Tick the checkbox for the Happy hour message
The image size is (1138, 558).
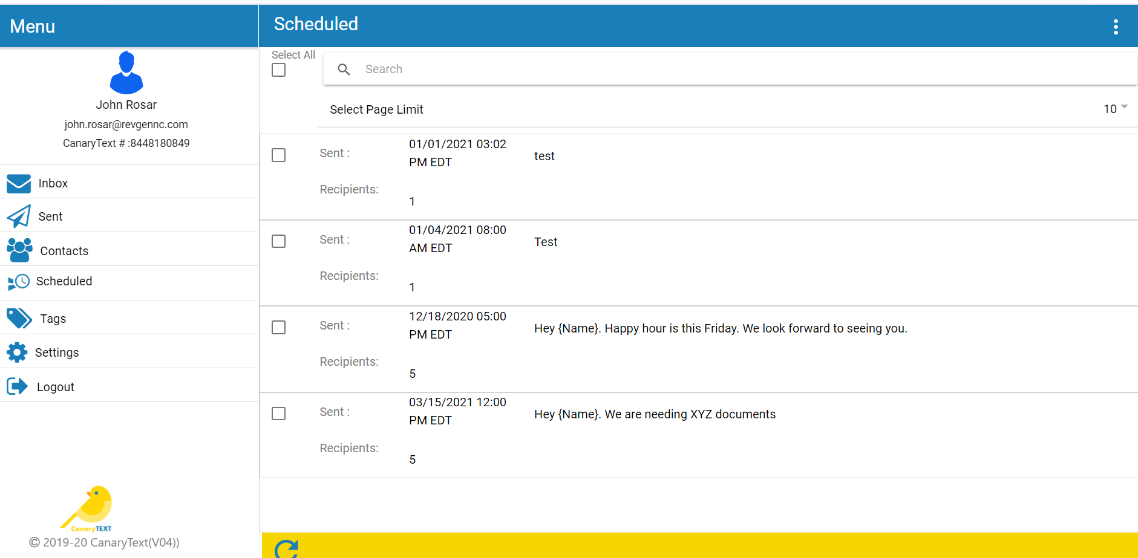279,328
